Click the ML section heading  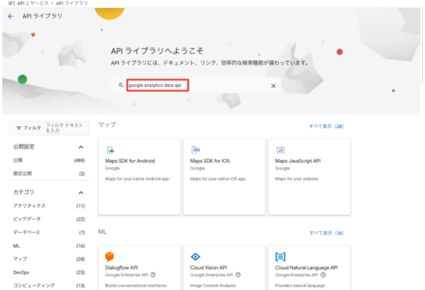pyautogui.click(x=102, y=231)
